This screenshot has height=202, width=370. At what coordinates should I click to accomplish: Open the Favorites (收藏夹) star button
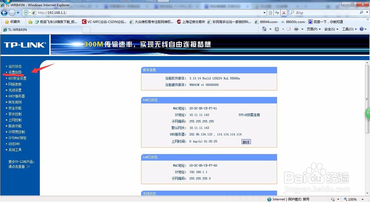pos(13,22)
